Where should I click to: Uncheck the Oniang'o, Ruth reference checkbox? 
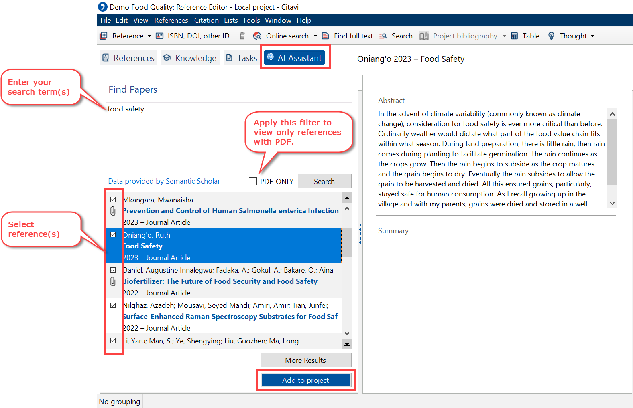click(x=113, y=234)
